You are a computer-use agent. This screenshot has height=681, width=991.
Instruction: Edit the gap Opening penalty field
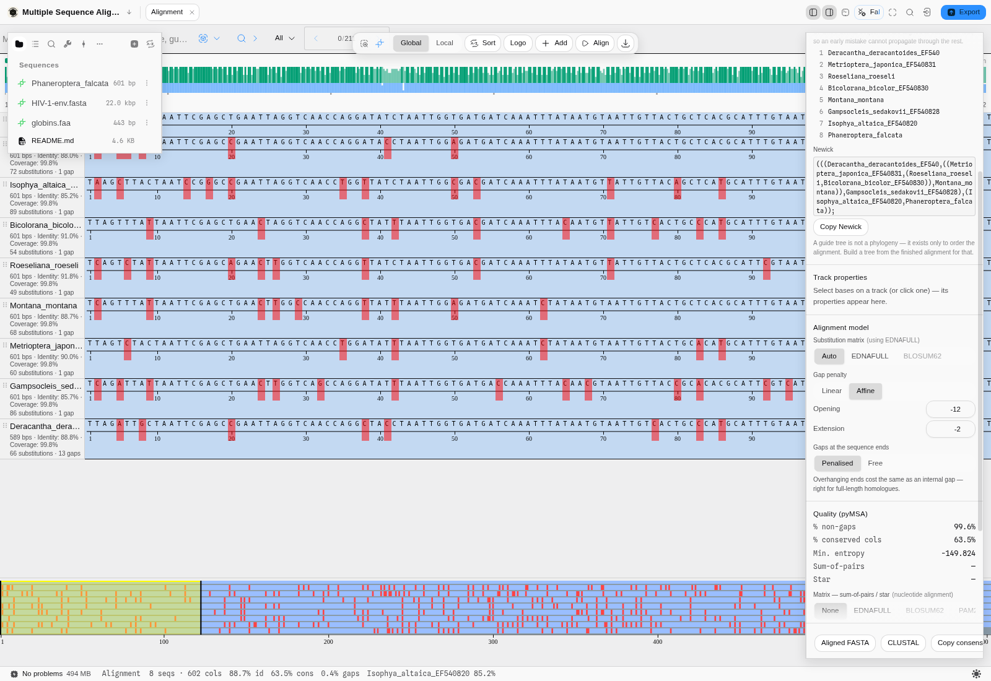950,409
